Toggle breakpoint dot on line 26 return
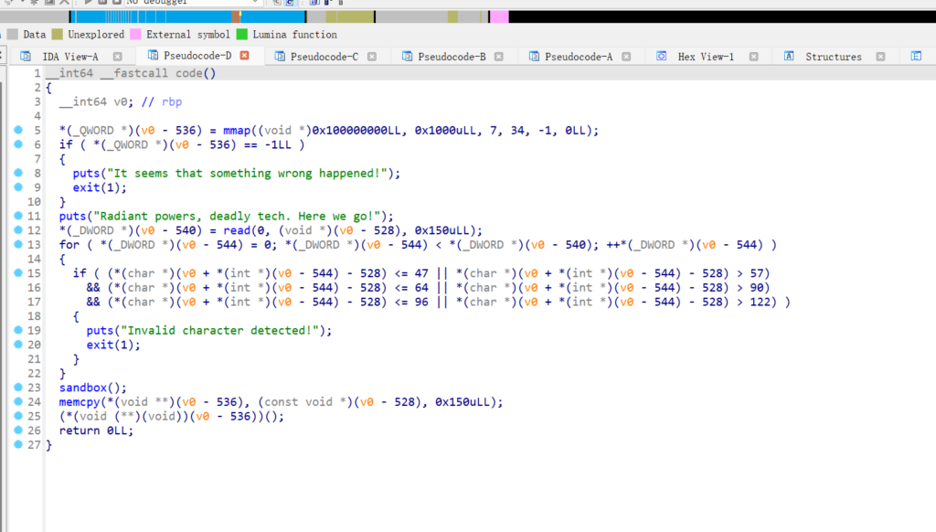The width and height of the screenshot is (936, 532). [18, 431]
